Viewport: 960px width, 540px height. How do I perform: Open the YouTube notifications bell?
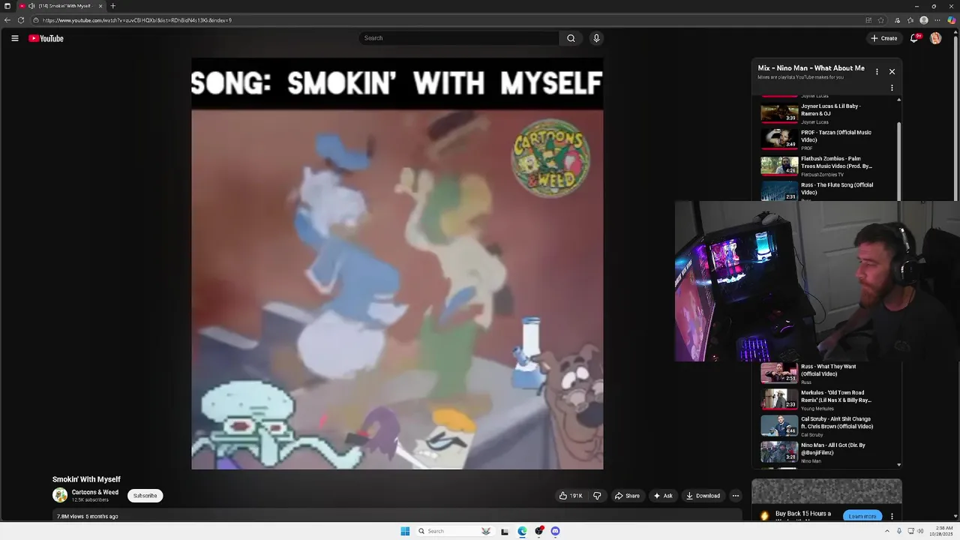(x=914, y=38)
